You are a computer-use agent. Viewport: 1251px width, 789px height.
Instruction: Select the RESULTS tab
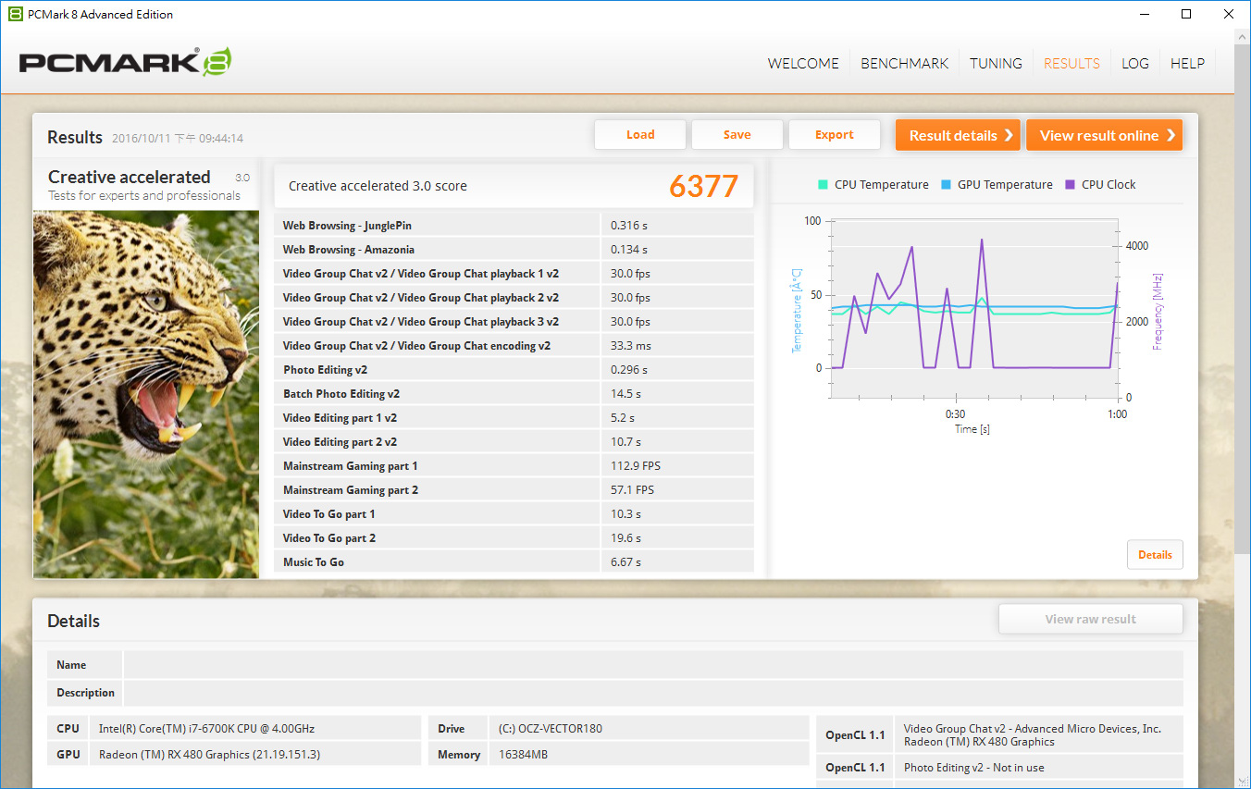[x=1071, y=64]
